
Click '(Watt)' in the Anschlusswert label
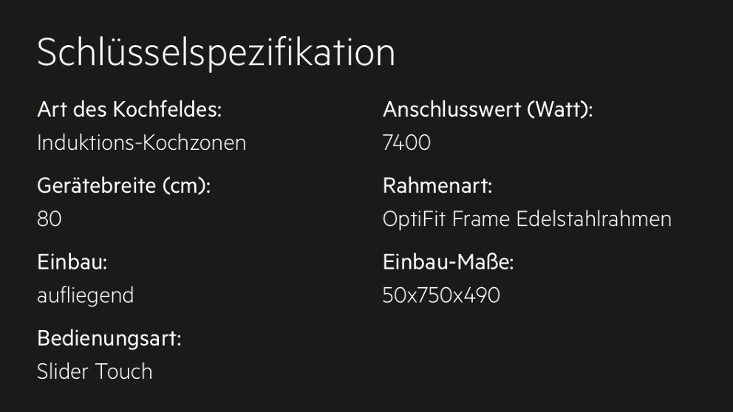[x=560, y=110]
